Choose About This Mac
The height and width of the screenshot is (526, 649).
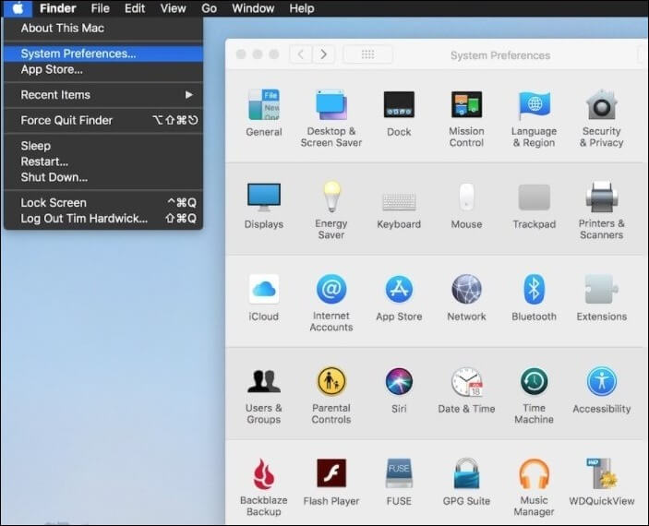coord(103,28)
